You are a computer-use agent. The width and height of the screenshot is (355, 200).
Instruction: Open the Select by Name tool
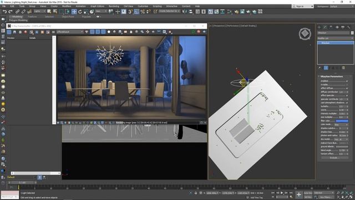[x=55, y=12]
